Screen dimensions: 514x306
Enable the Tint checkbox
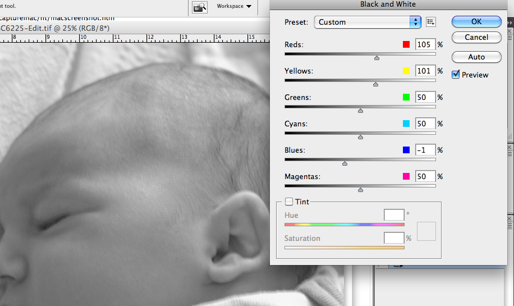tap(289, 202)
